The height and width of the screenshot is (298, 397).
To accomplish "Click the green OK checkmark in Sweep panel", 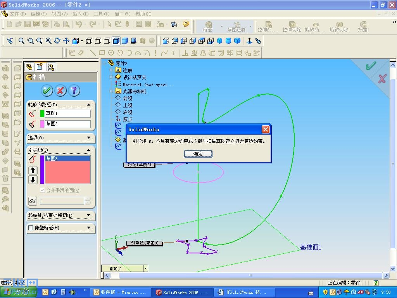I will point(47,90).
